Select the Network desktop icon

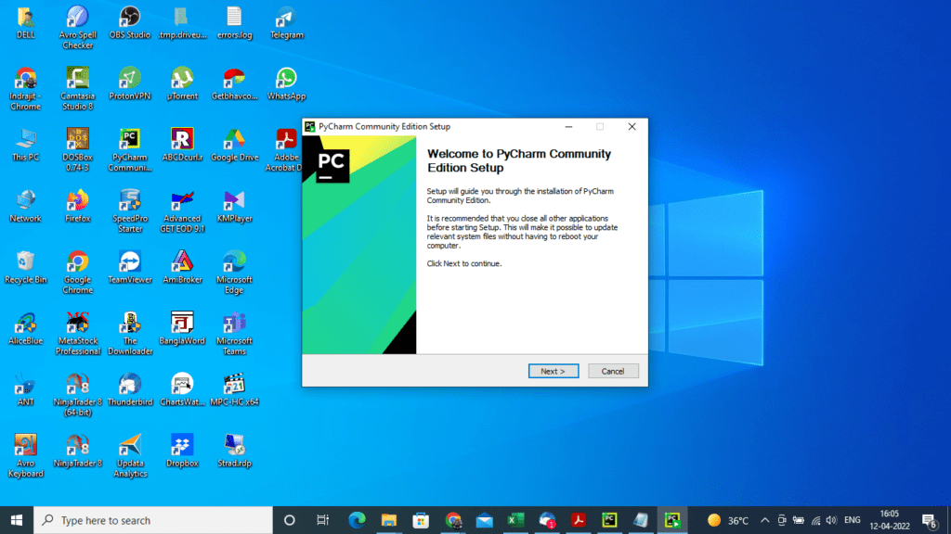click(25, 207)
